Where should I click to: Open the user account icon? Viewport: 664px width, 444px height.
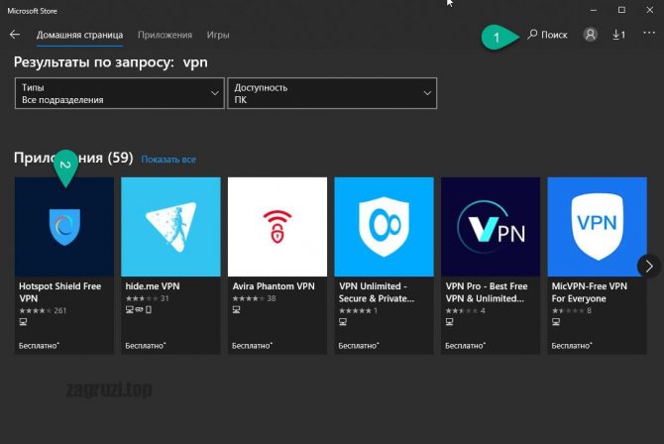(x=590, y=35)
